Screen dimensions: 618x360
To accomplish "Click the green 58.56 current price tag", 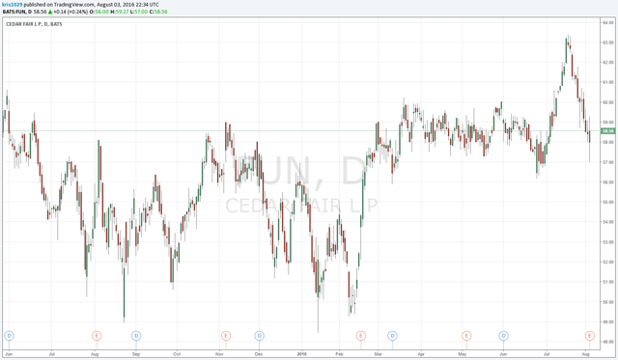I will coord(607,131).
